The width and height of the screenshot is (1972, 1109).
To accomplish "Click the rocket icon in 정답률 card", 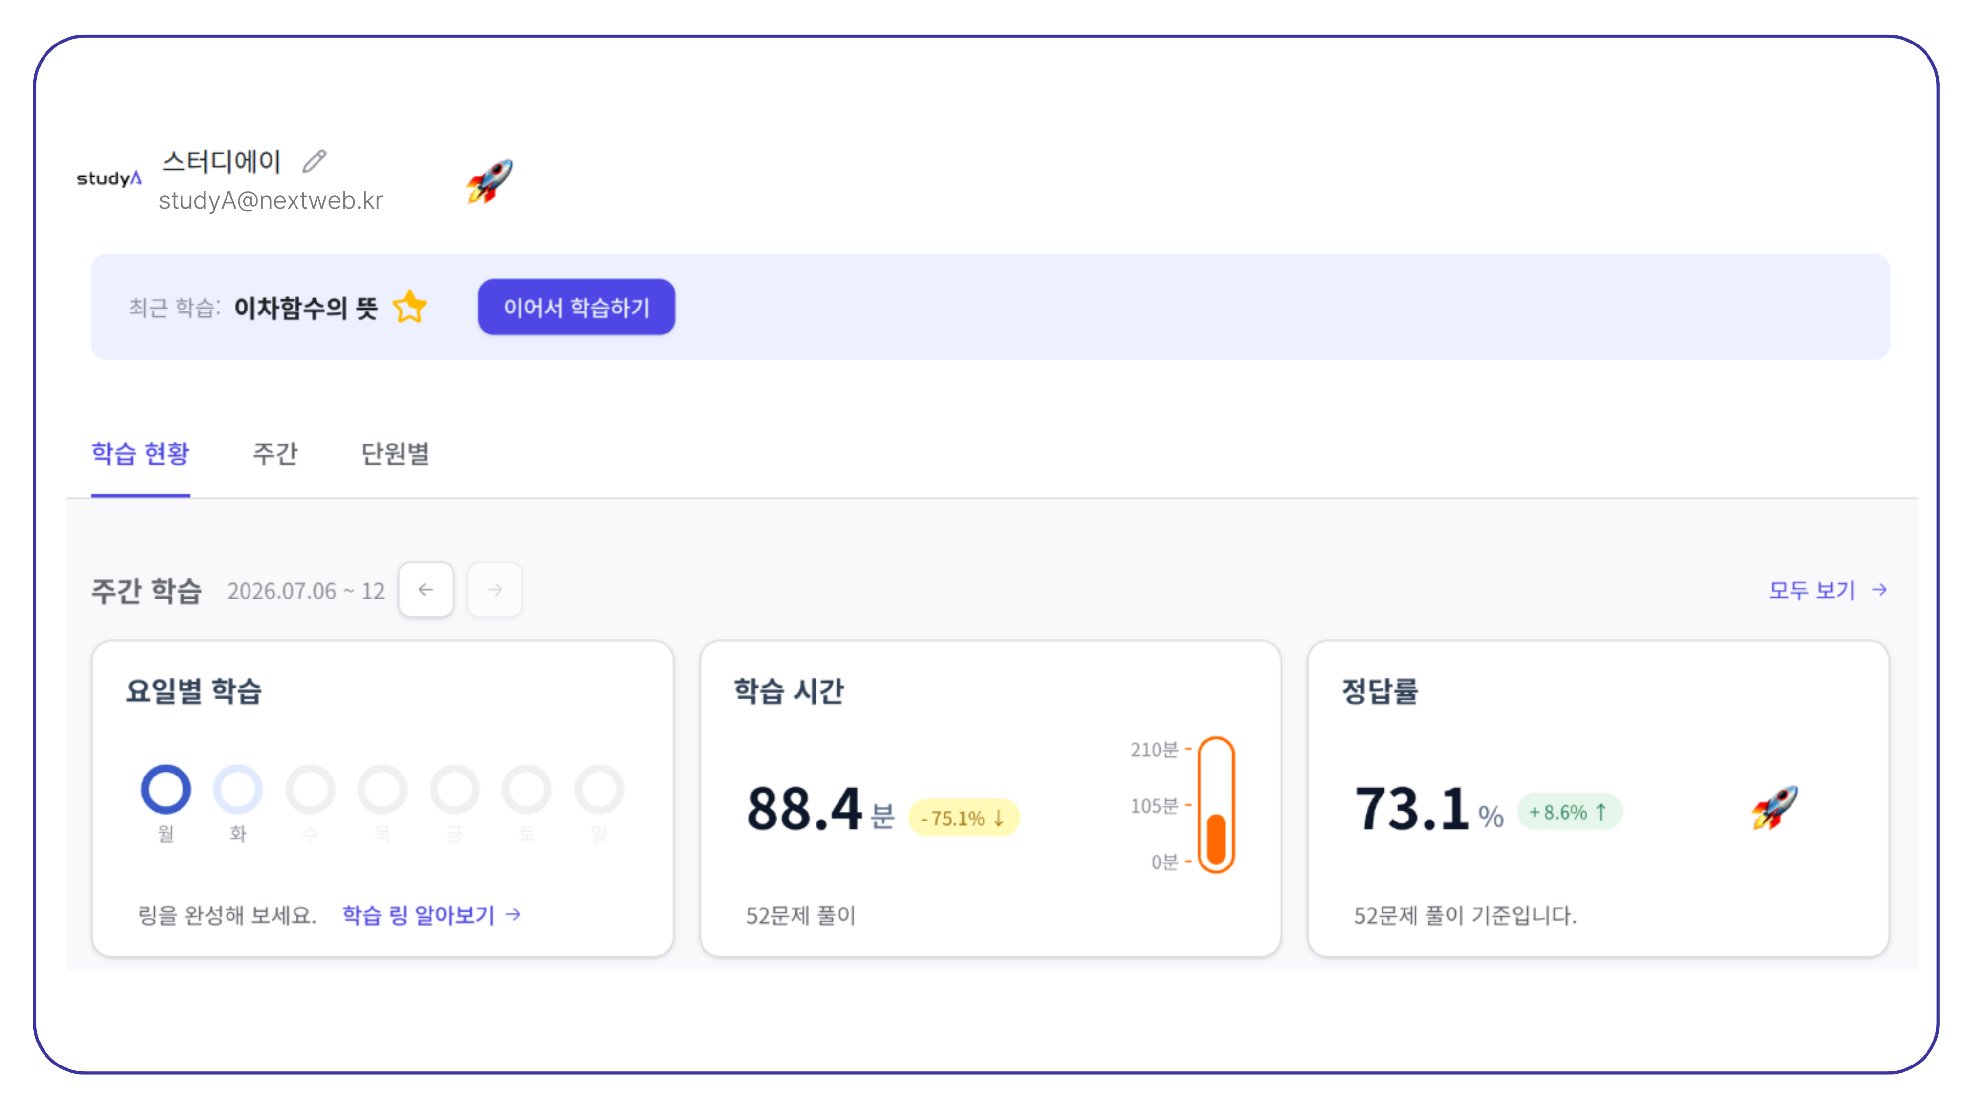I will pos(1774,807).
